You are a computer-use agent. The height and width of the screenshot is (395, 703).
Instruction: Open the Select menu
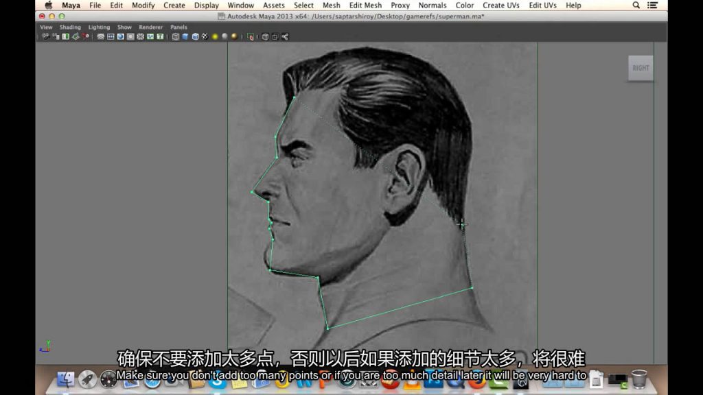point(303,5)
